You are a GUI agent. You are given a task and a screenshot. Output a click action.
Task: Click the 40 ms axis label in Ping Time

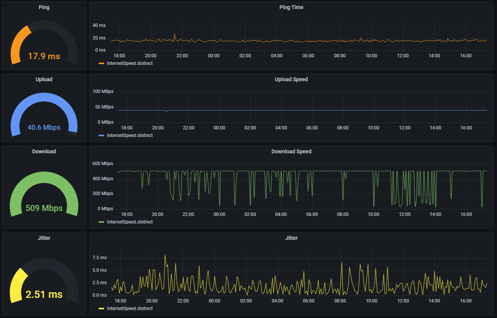[99, 25]
